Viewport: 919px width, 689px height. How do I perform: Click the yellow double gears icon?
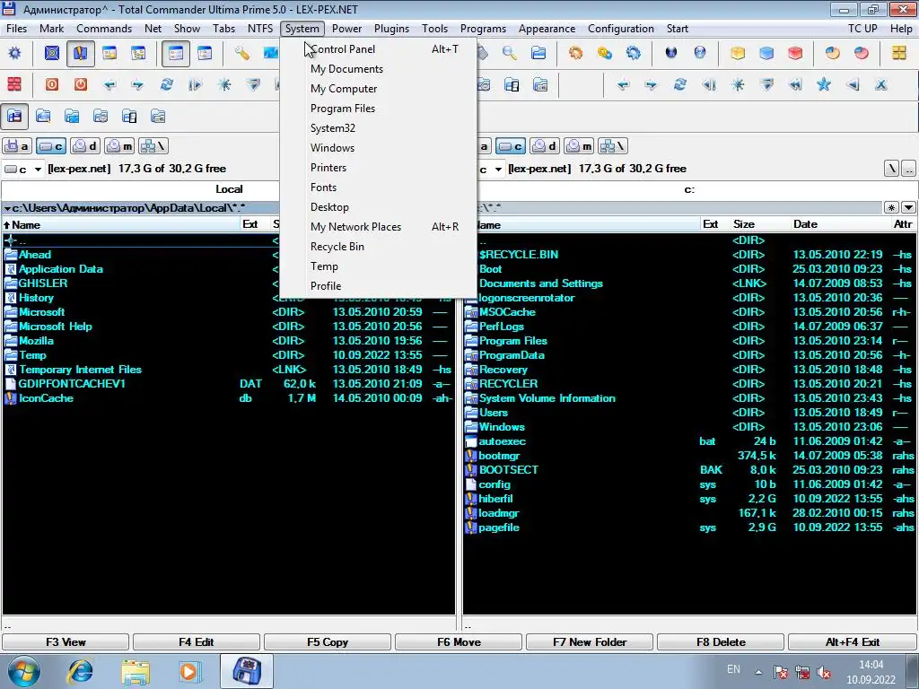pos(604,53)
